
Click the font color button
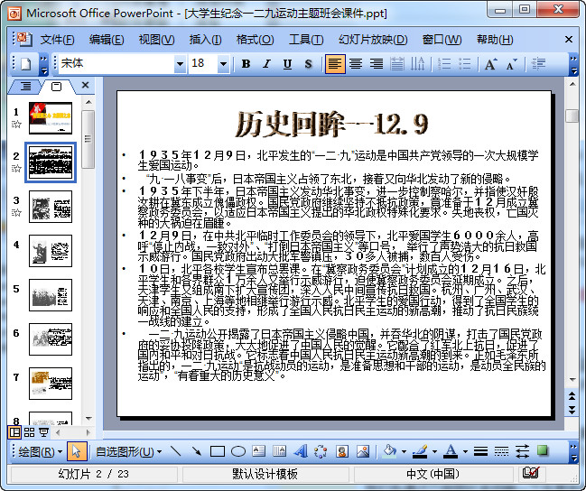[451, 450]
